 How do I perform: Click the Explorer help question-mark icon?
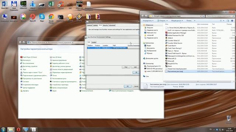[232, 21]
